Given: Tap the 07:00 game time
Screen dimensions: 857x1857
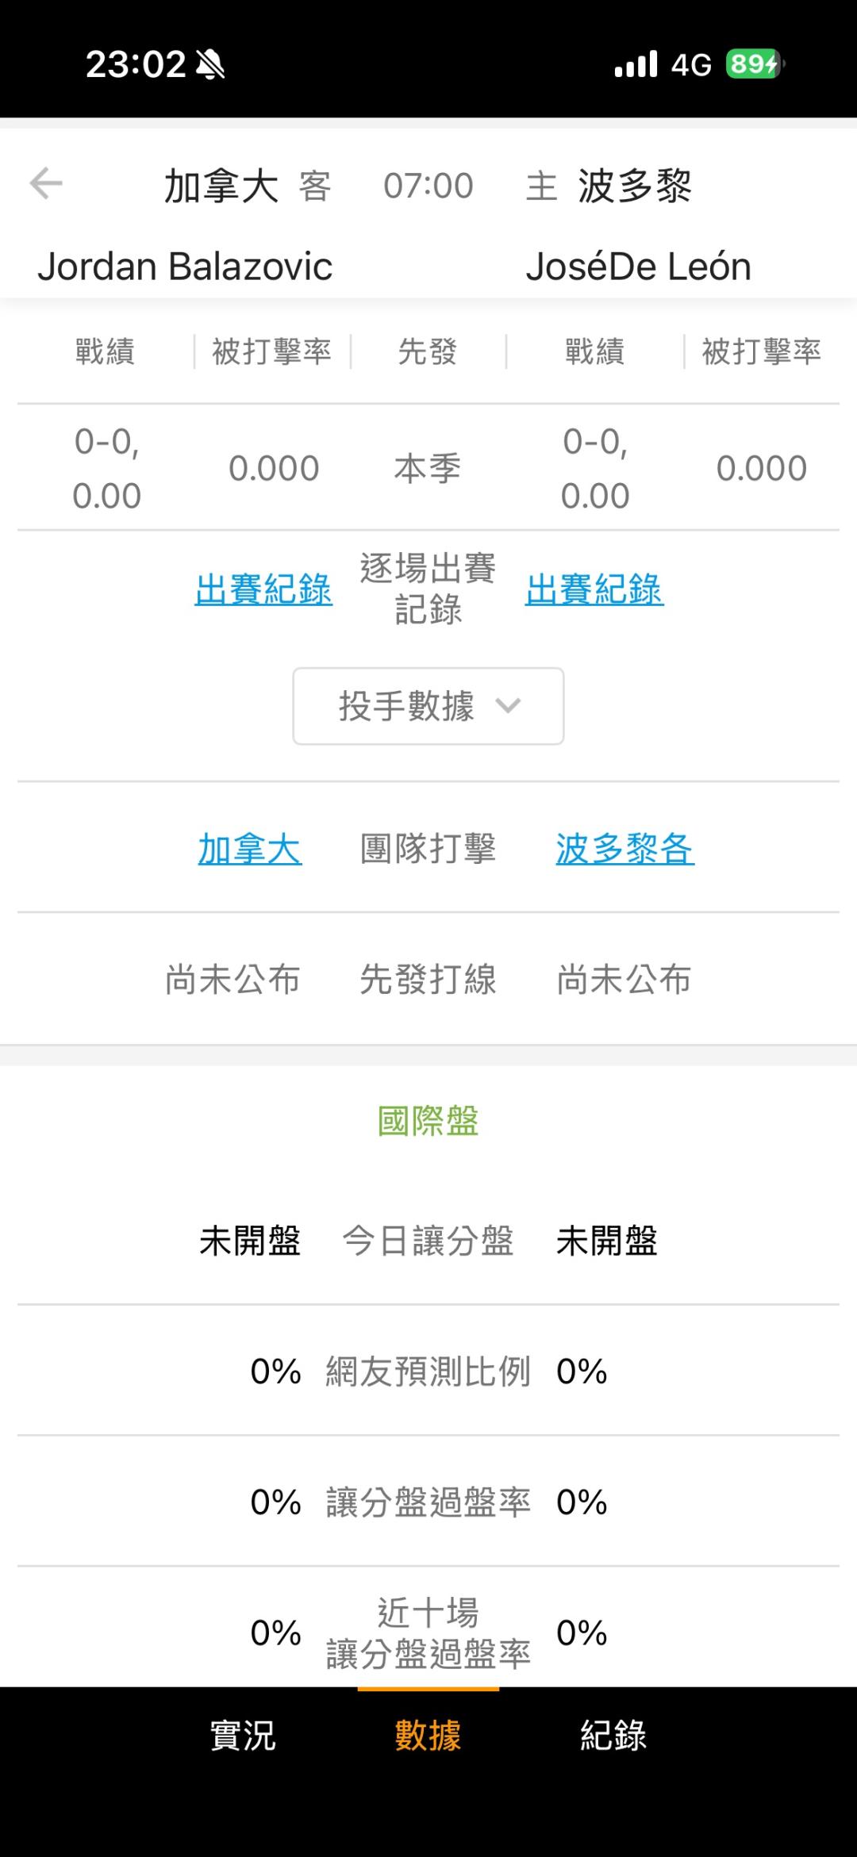Looking at the screenshot, I should coord(428,186).
